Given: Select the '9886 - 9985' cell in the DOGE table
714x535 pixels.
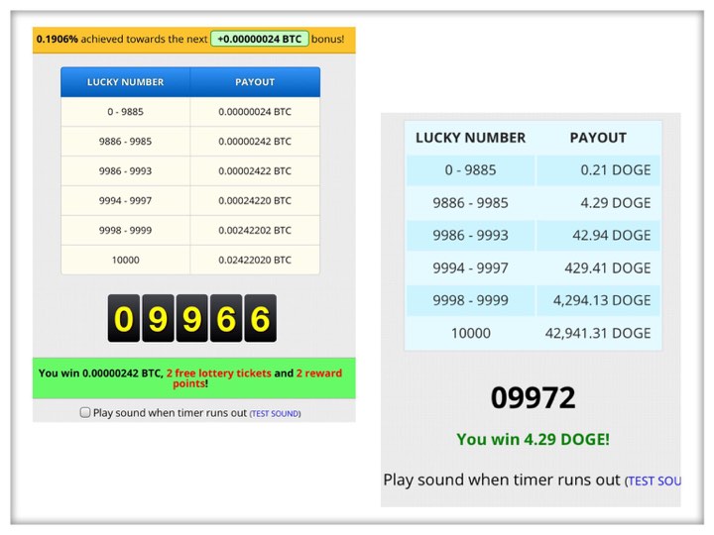Looking at the screenshot, I should tap(470, 203).
